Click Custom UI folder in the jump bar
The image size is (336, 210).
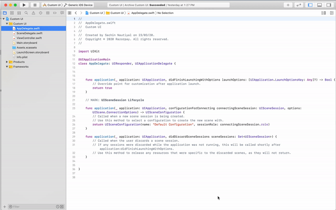click(x=115, y=13)
